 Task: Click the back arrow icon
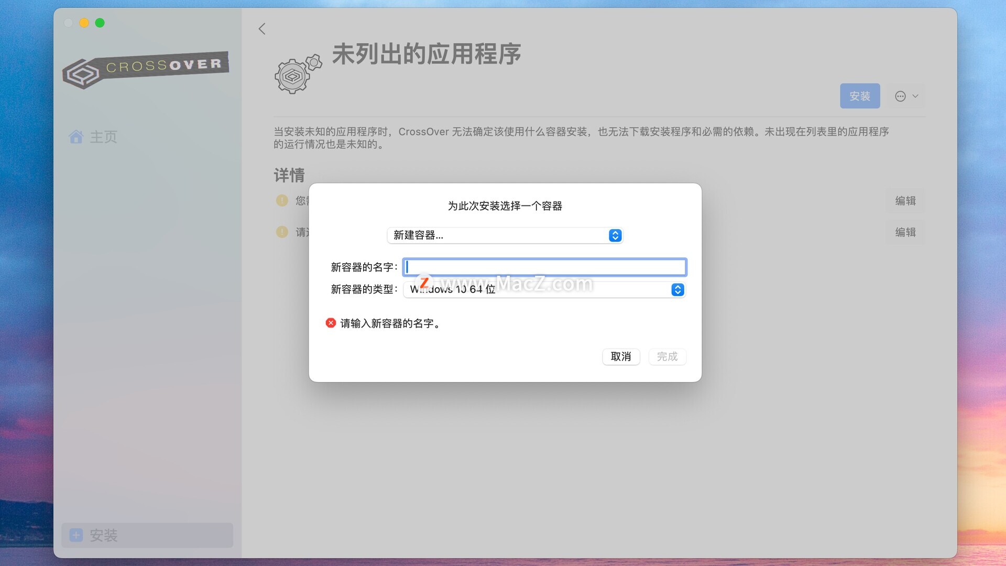pyautogui.click(x=262, y=29)
